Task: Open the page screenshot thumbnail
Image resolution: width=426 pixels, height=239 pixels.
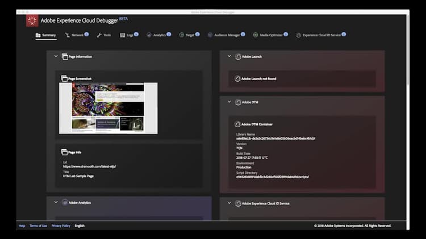Action: [x=108, y=108]
